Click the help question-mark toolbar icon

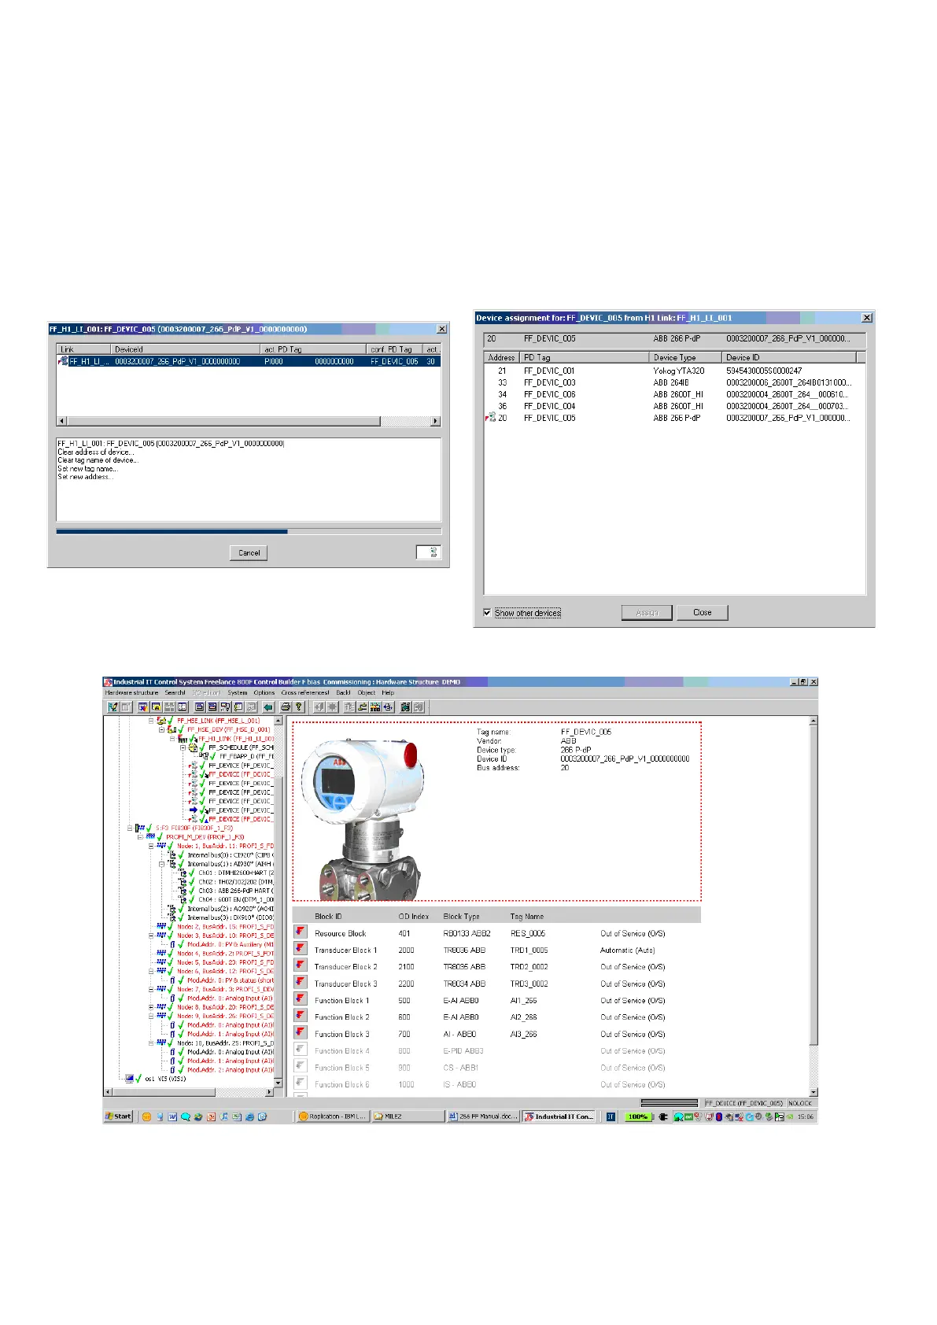click(x=299, y=707)
